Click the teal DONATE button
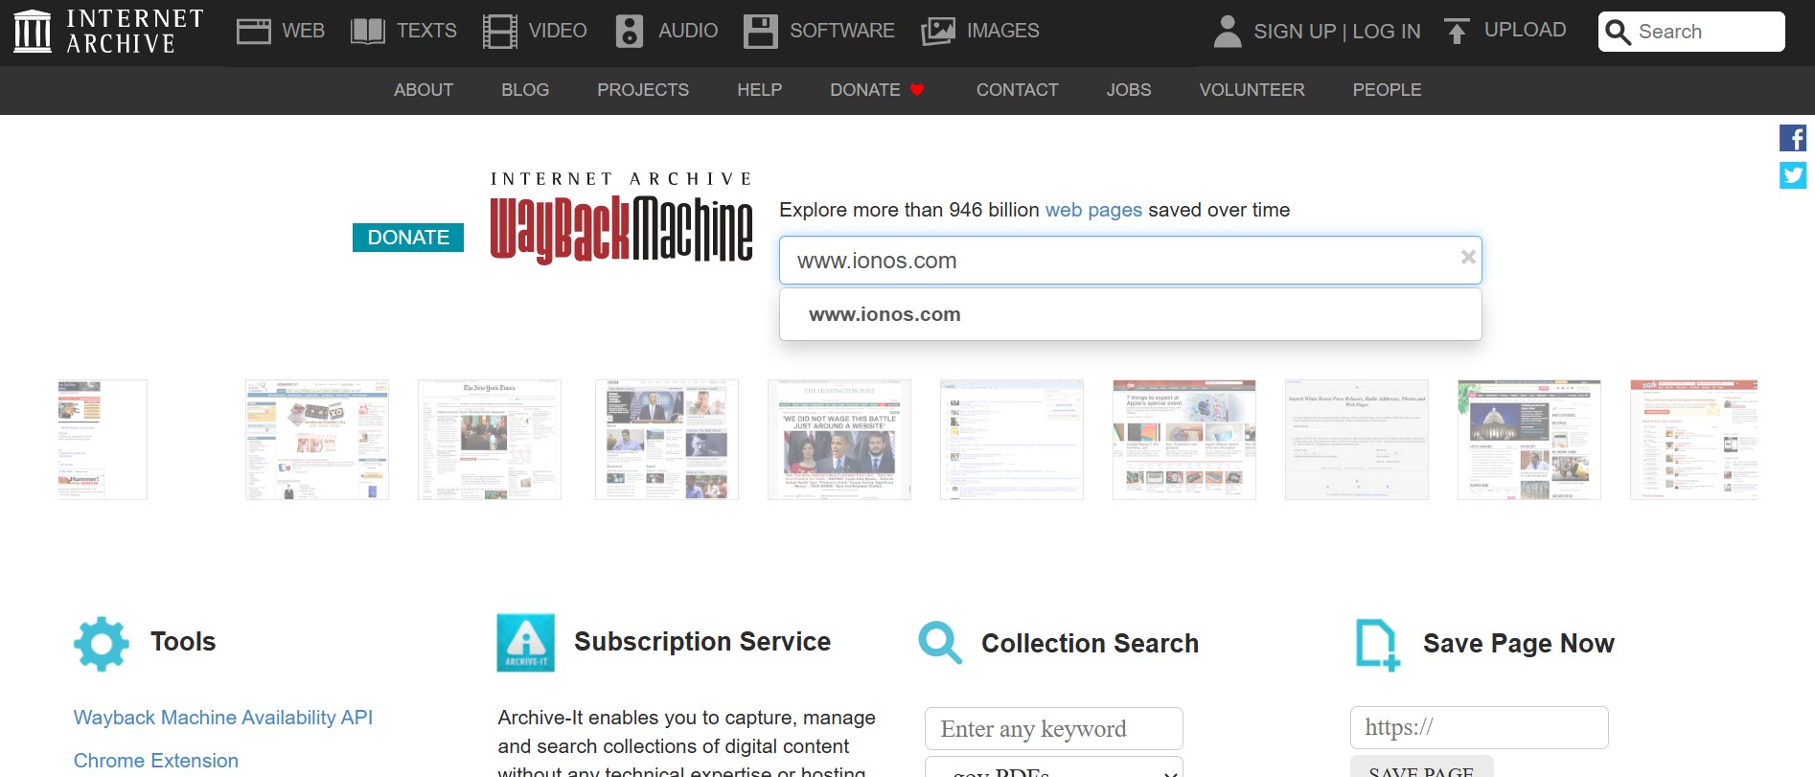1815x777 pixels. click(x=408, y=238)
